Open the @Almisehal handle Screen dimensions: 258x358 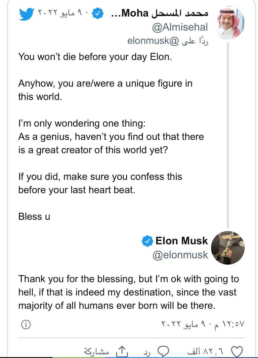pyautogui.click(x=180, y=28)
